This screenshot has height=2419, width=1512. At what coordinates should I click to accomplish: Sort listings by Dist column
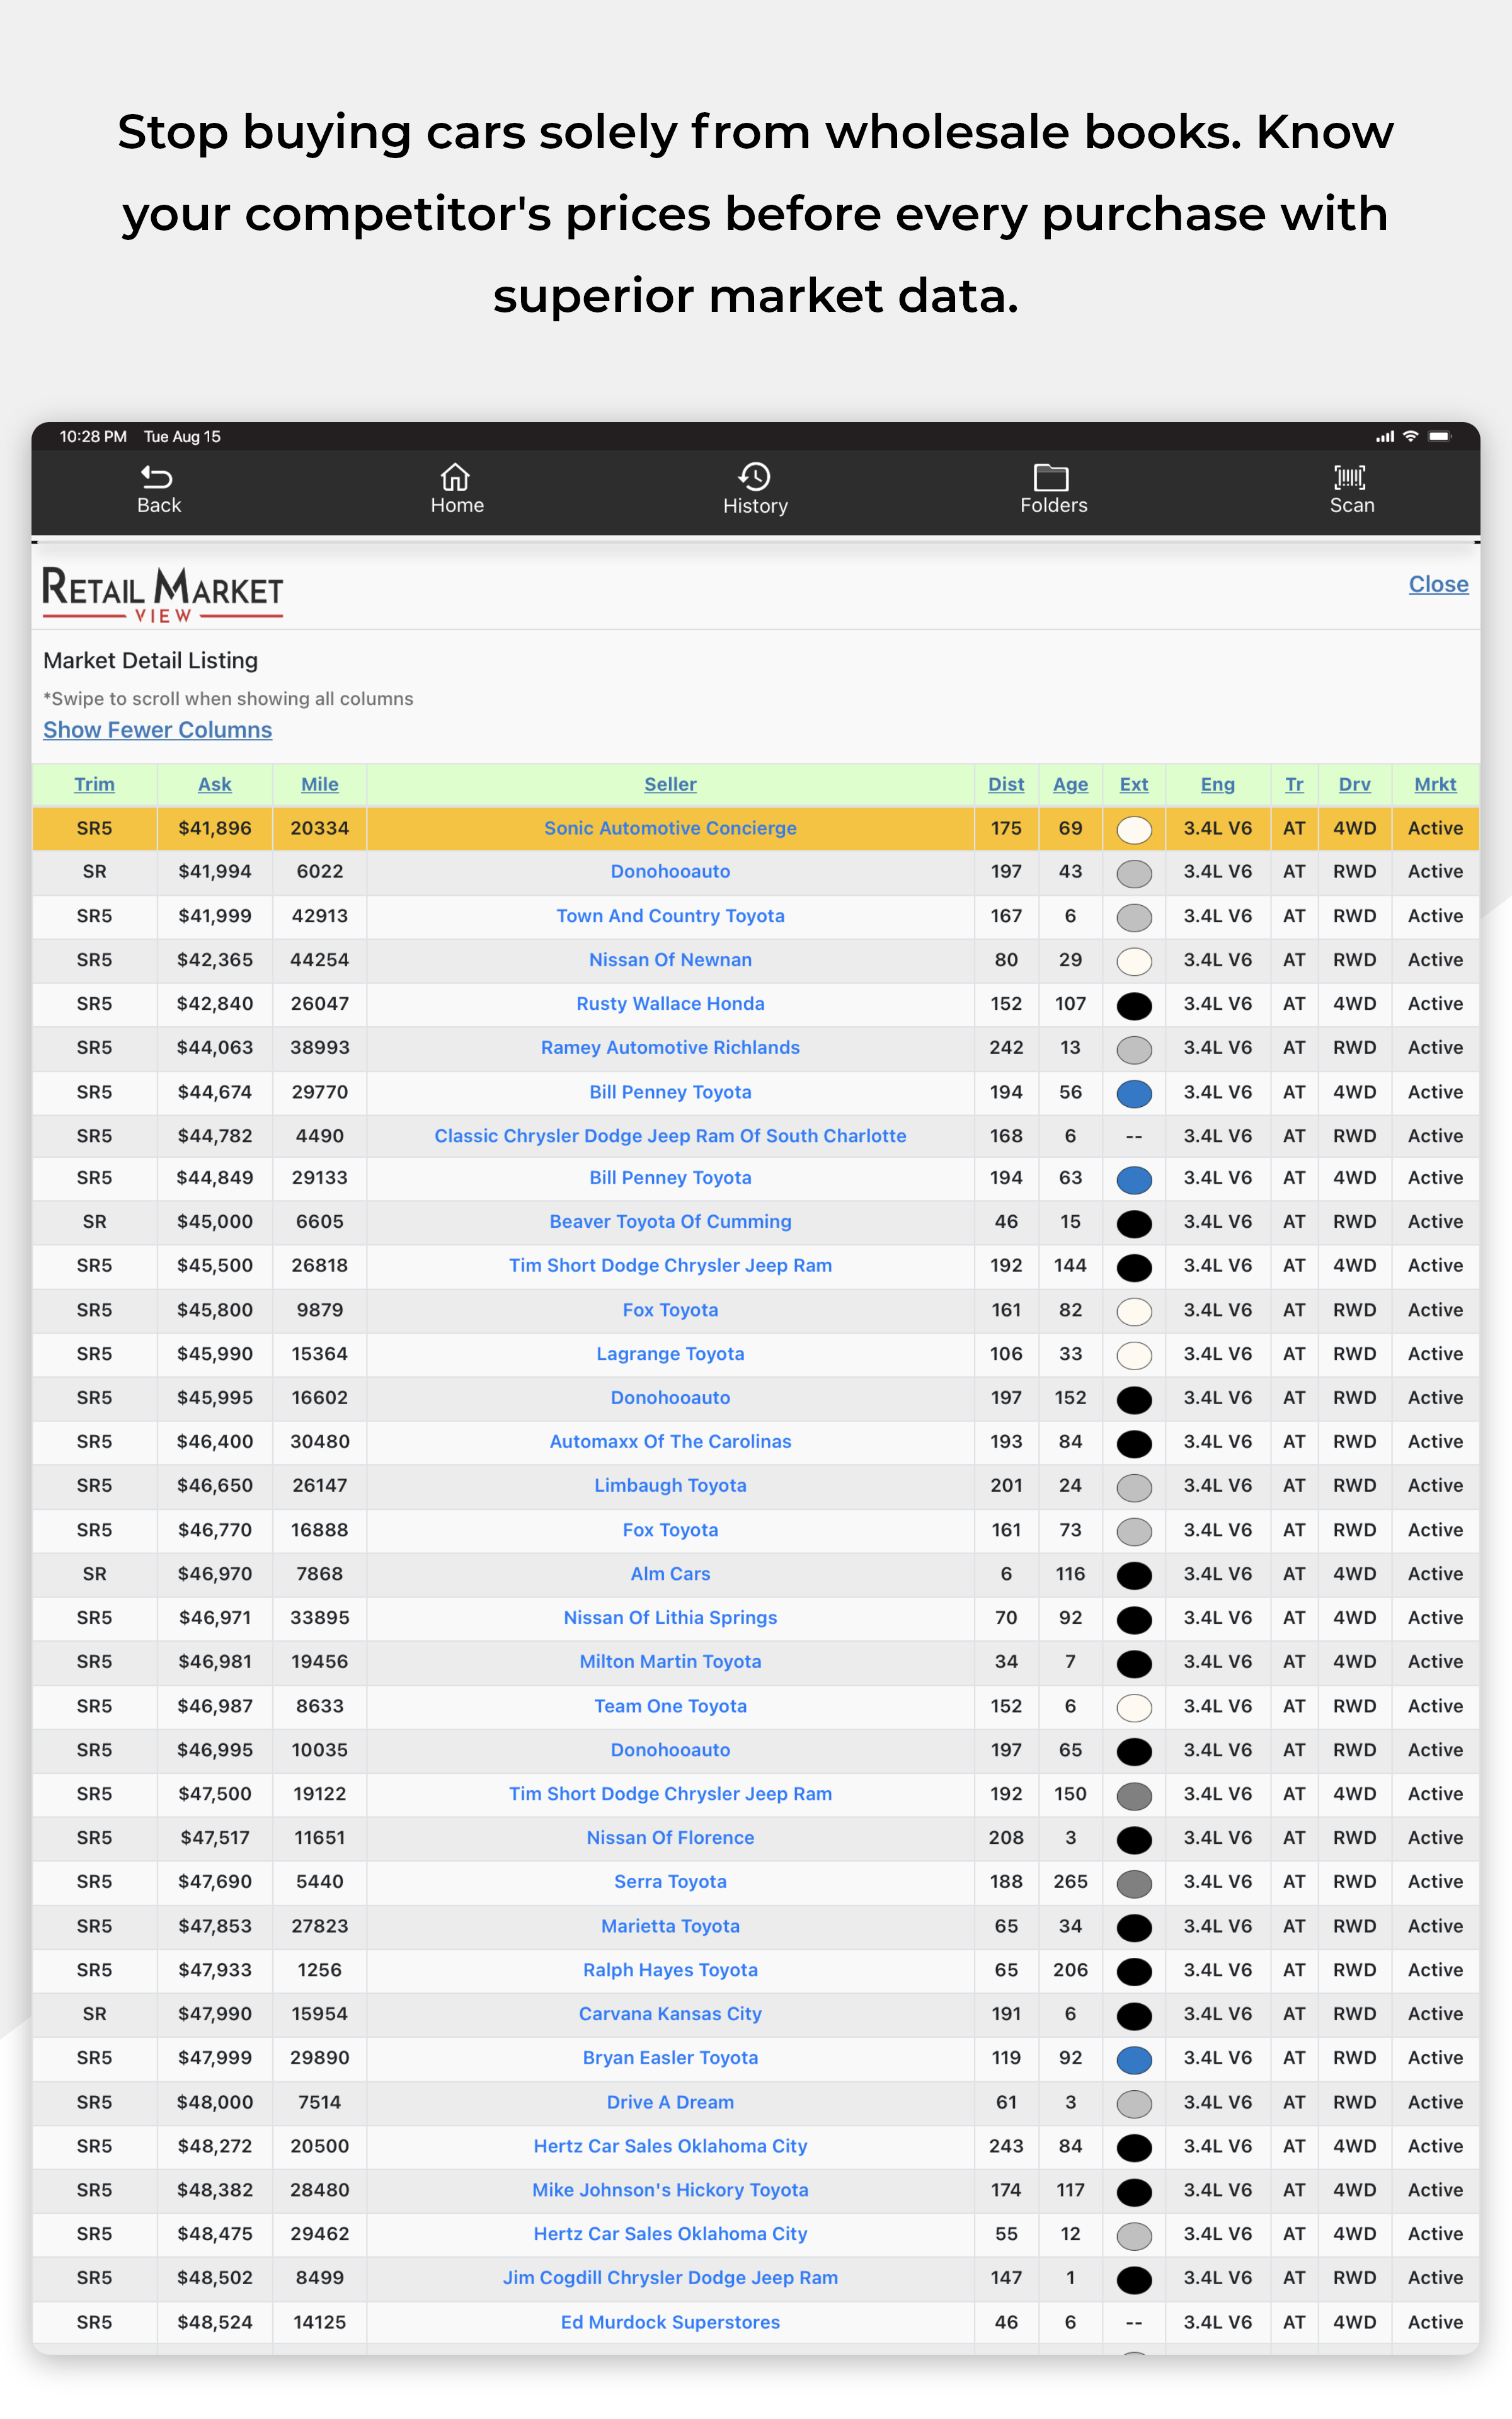1006,785
